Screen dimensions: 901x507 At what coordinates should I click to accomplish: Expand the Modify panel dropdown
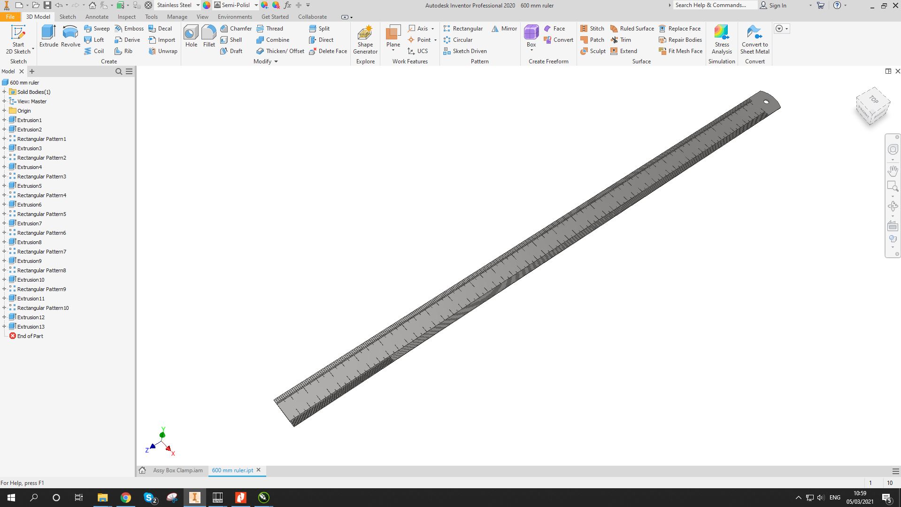click(x=276, y=61)
